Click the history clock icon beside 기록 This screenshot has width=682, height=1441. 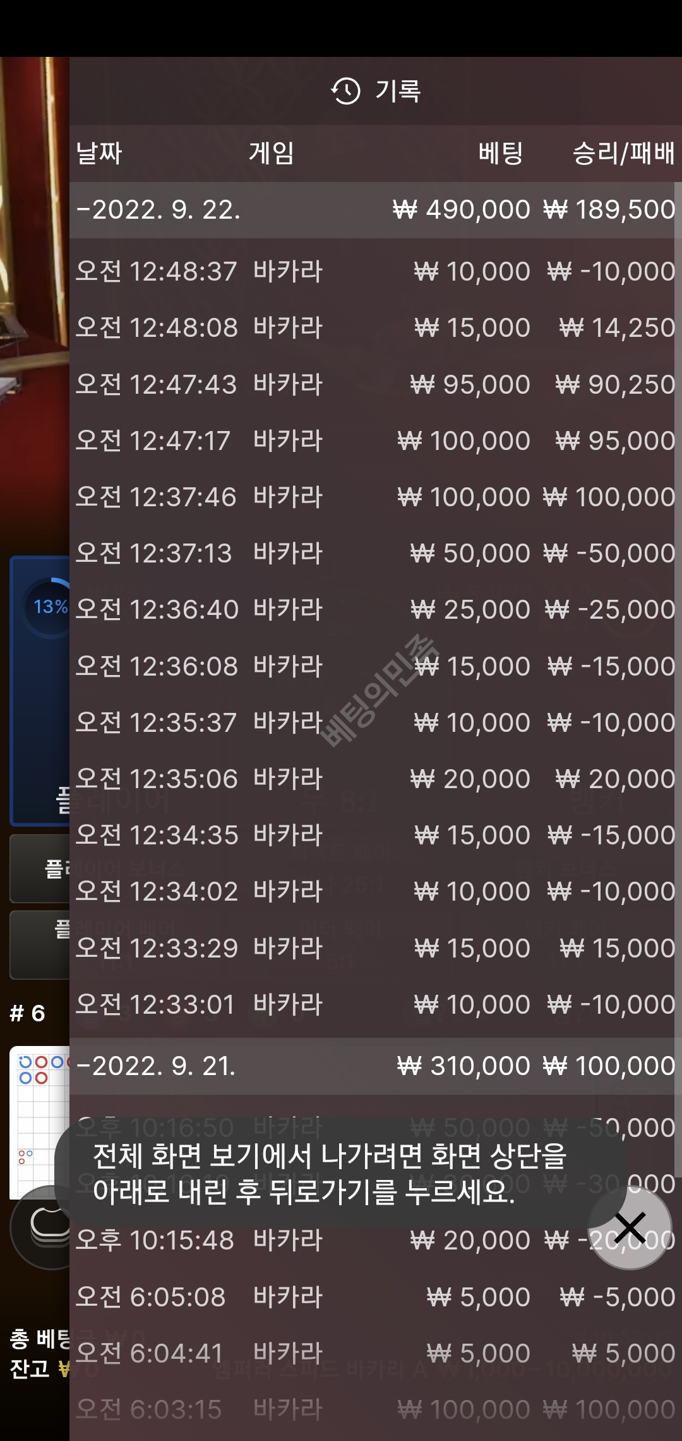point(345,91)
